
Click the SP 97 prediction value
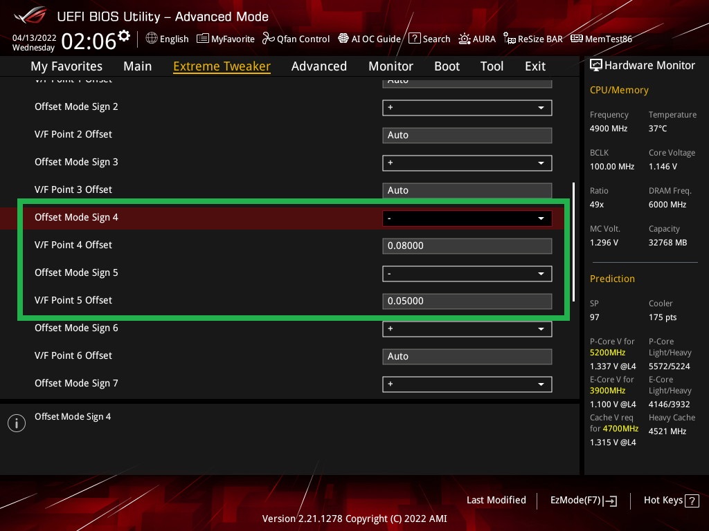coord(595,317)
